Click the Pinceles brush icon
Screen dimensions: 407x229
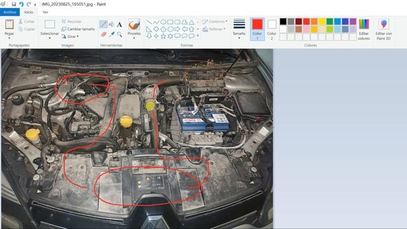pos(134,25)
